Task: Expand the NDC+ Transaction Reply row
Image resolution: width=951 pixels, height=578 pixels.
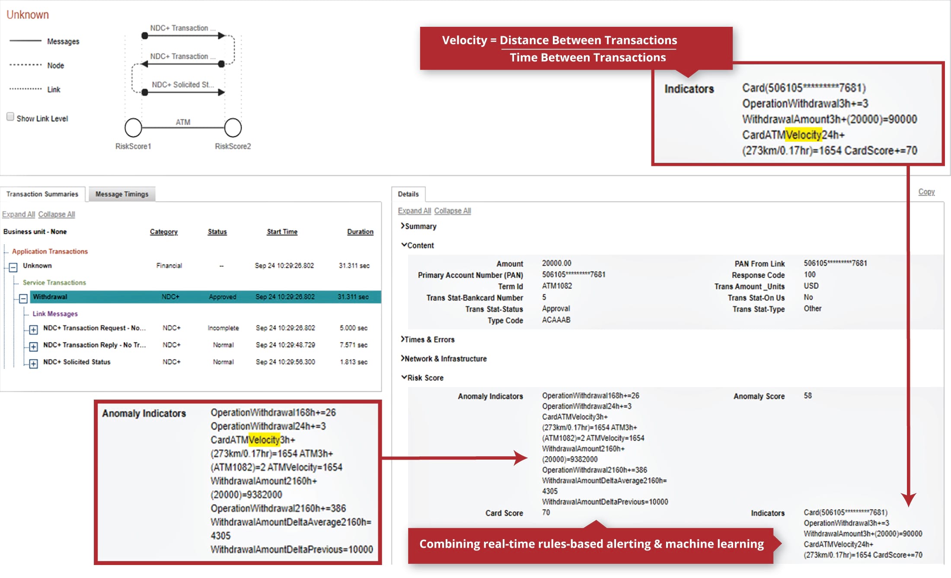Action: point(33,347)
